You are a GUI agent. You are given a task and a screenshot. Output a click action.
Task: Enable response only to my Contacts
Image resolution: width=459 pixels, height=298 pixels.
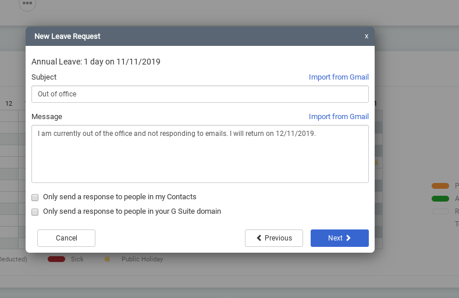coord(35,198)
